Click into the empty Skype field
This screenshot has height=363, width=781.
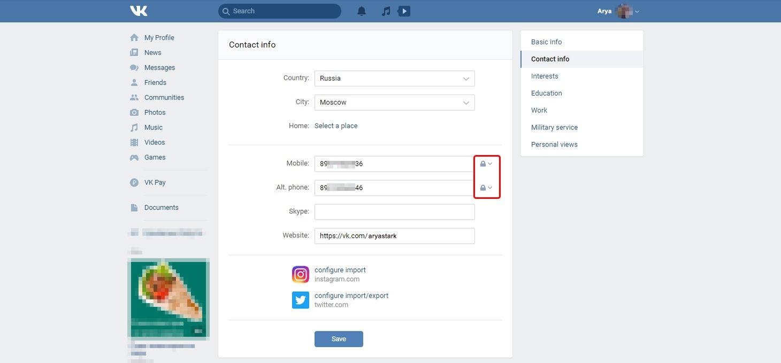[x=395, y=212]
